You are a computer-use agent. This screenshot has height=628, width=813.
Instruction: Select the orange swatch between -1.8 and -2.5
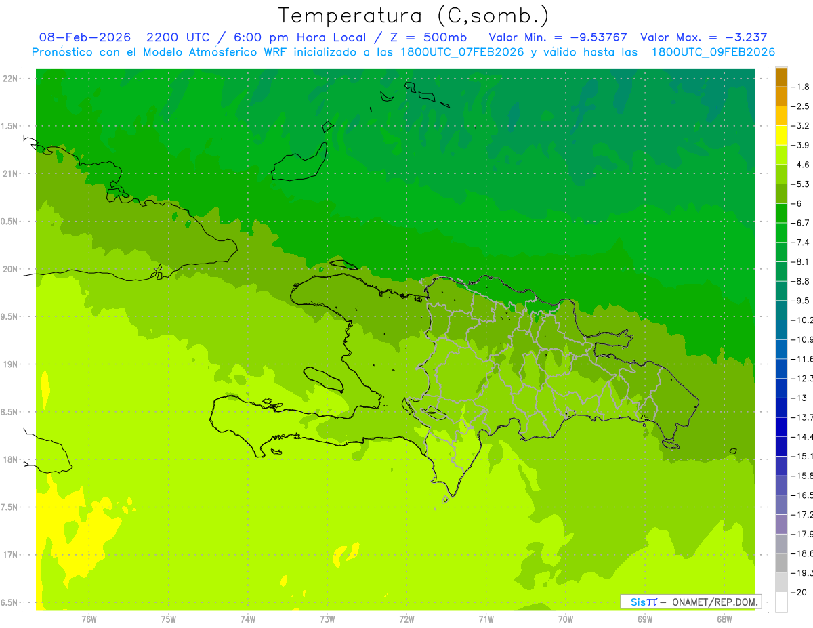[781, 96]
